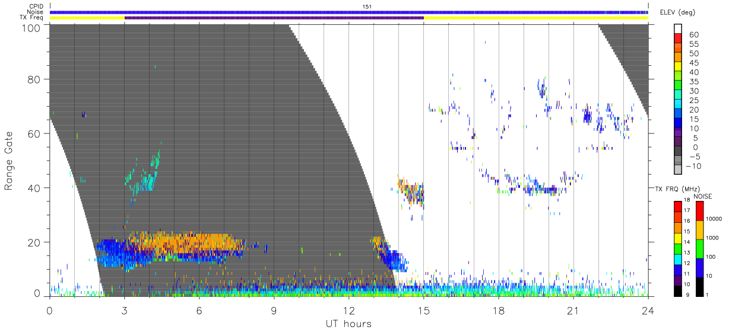
Task: Click the '12' tick on UT hours axis
Action: [349, 310]
